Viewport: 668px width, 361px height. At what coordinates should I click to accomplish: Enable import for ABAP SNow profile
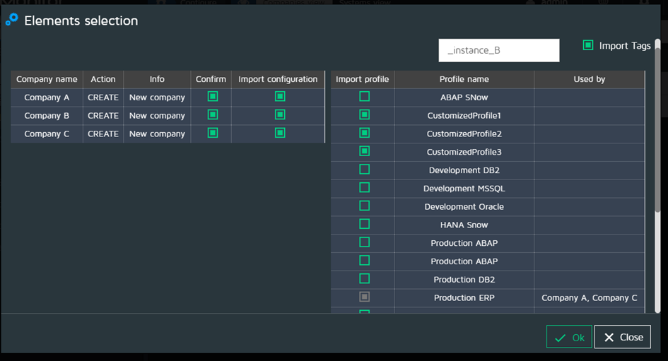[x=364, y=97]
